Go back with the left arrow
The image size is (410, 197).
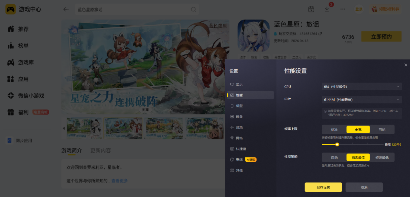[66, 9]
